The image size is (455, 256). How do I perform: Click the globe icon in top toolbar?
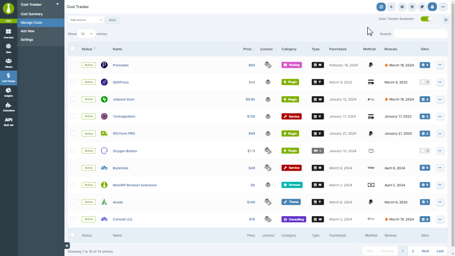(x=412, y=7)
